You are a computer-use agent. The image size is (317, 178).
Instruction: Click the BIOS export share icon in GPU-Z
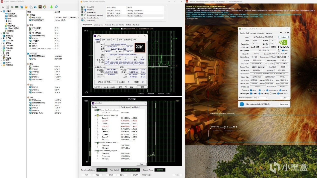pyautogui.click(x=279, y=50)
